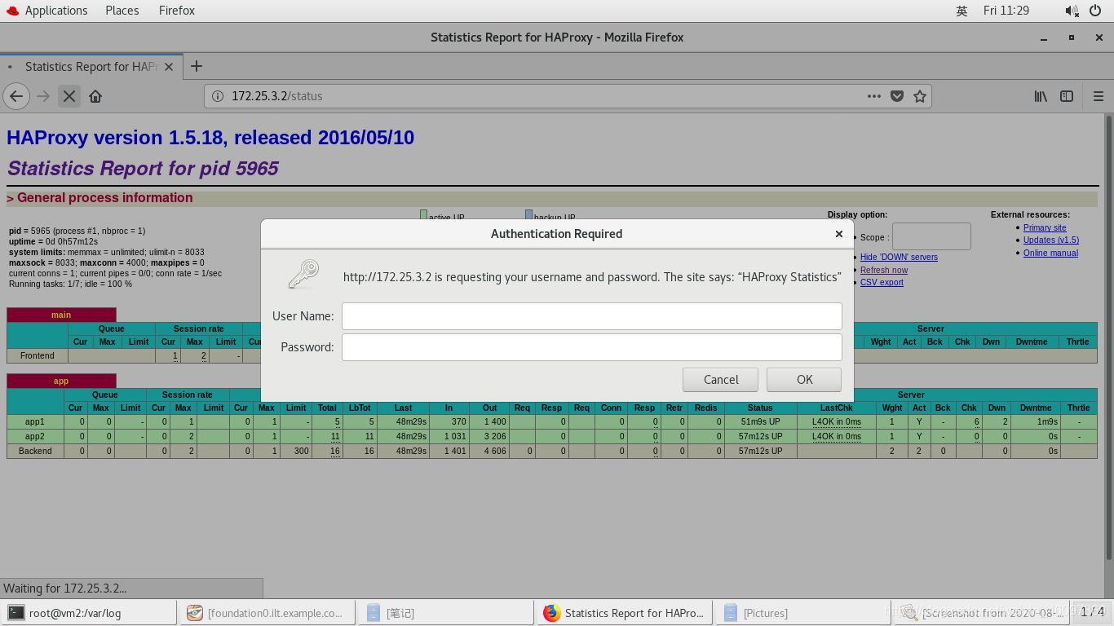Bookmark this page with the star icon
Image resolution: width=1114 pixels, height=626 pixels.
[920, 96]
